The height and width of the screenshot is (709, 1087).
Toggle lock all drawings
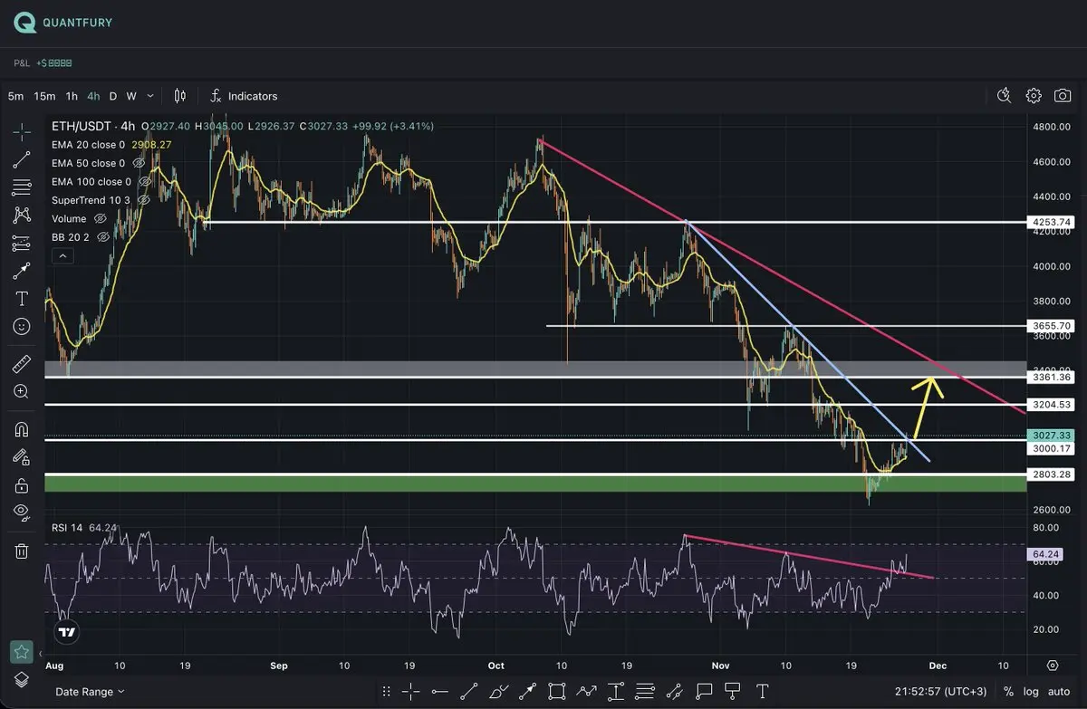pyautogui.click(x=22, y=486)
